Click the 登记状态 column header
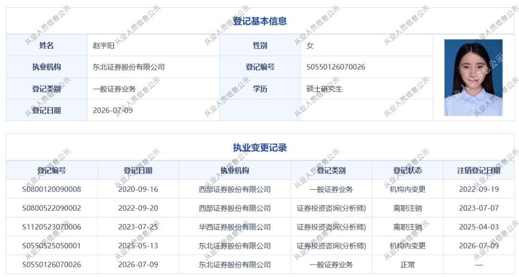 click(x=408, y=170)
